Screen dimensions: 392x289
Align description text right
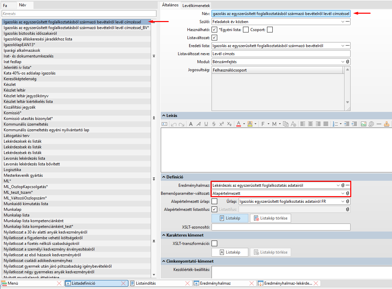318,124
